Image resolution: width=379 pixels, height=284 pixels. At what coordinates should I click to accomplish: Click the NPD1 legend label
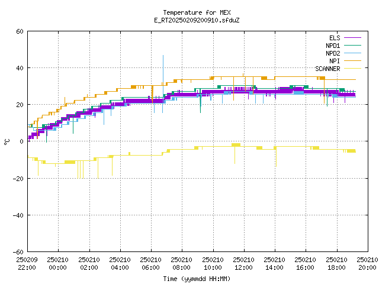pos(333,46)
